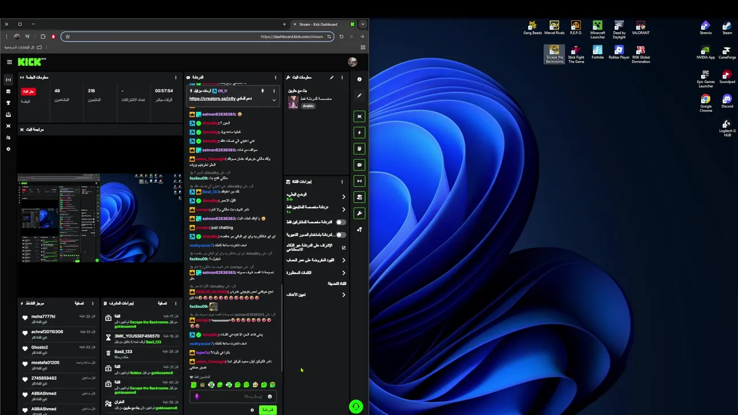Viewport: 738px width, 415px height.
Task: Open the info icon in the right toolbar
Action: coord(360,80)
